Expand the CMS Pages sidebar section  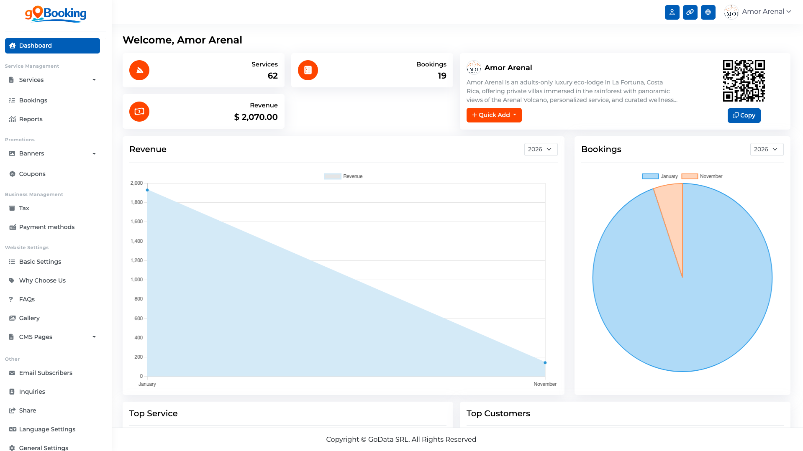click(x=94, y=336)
